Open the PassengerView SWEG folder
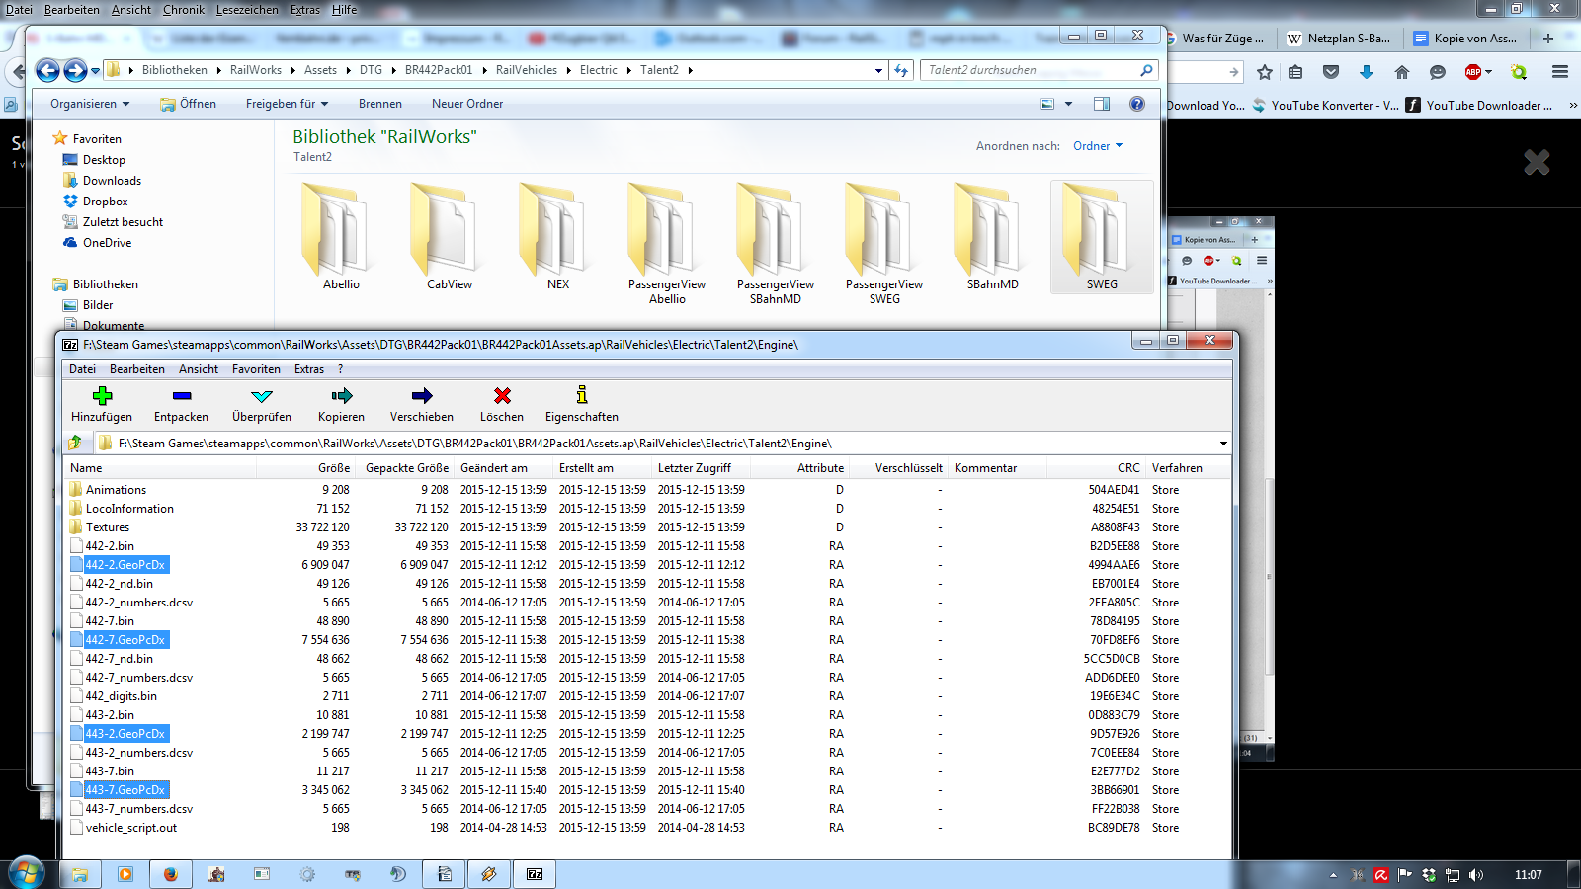 (884, 244)
